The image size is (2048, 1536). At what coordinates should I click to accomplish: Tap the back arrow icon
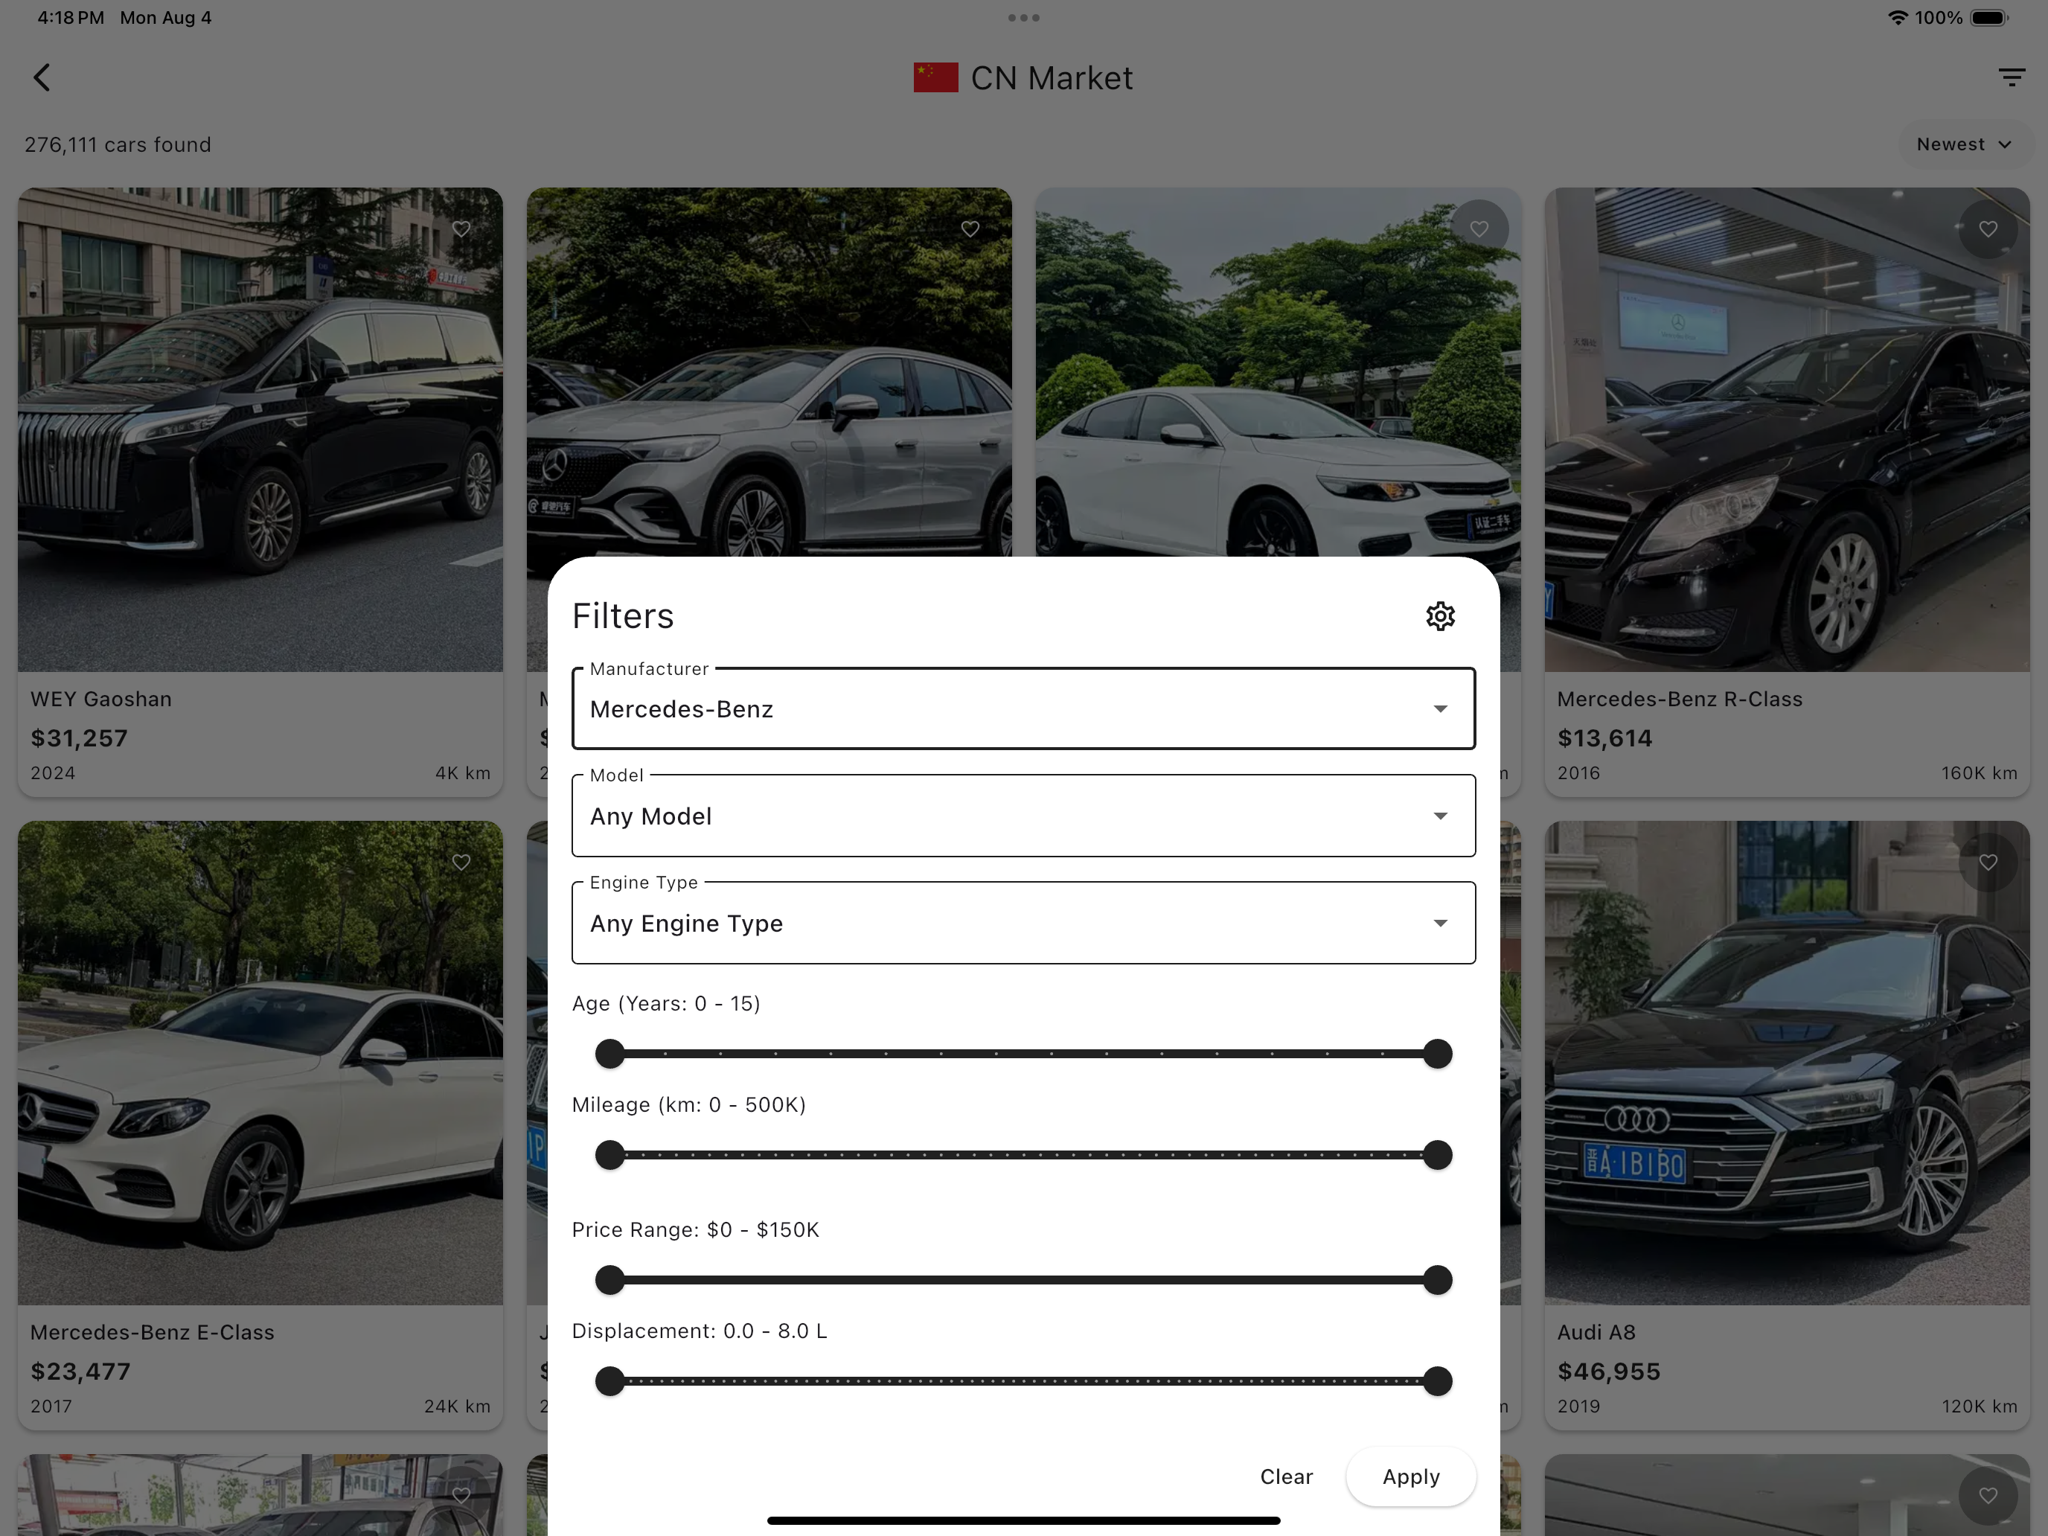coord(42,78)
